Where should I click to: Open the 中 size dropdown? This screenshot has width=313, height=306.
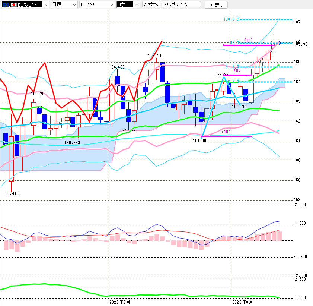[128, 4]
